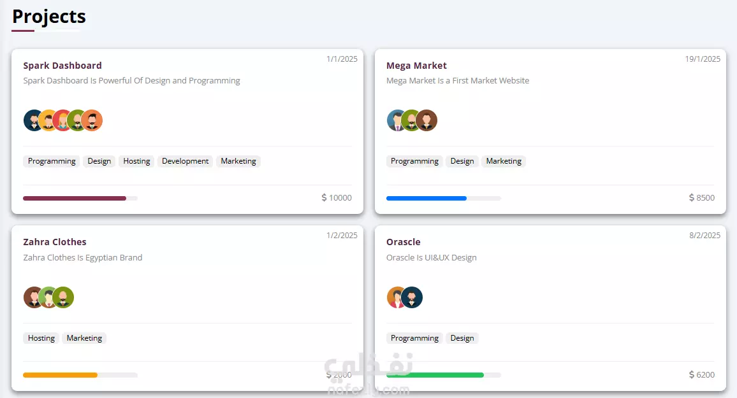Screen dimensions: 737x398
Task: Click the green avatar in Spark Dashboard card
Action: pos(77,120)
